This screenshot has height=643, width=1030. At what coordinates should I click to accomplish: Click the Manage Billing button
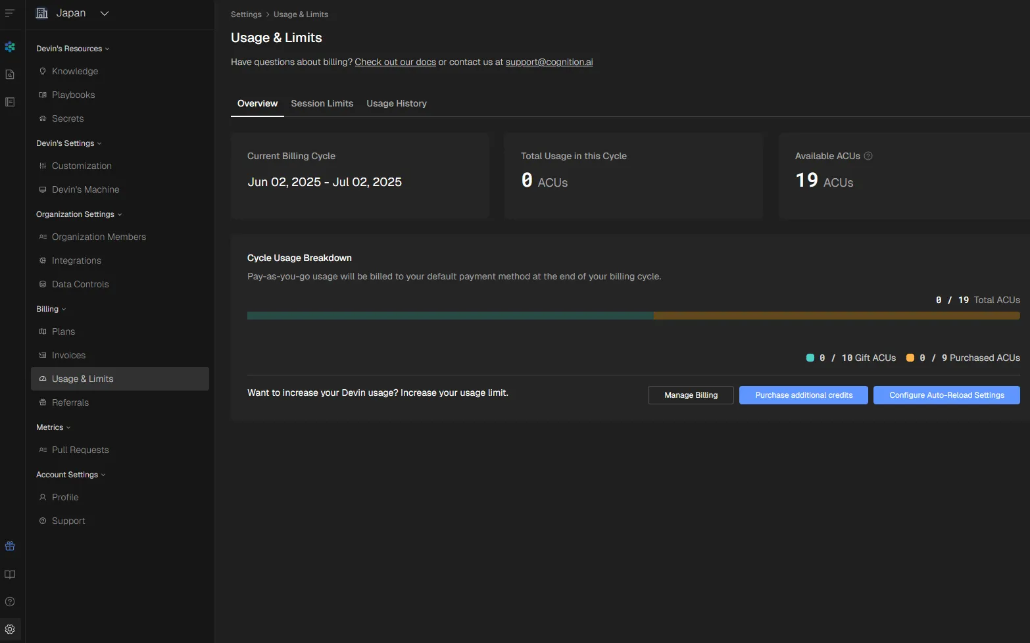pos(691,395)
